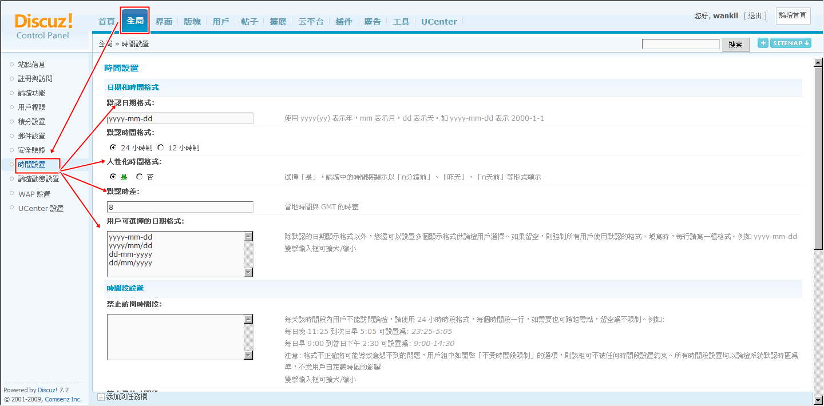Click the Comsenz Inc. footer link
The image size is (824, 406).
64,399
